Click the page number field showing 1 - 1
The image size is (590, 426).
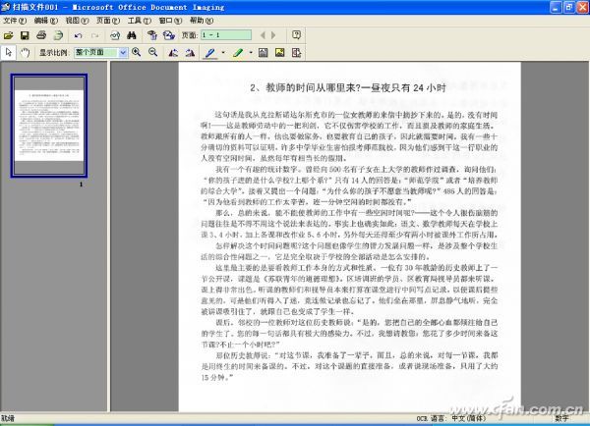(226, 35)
